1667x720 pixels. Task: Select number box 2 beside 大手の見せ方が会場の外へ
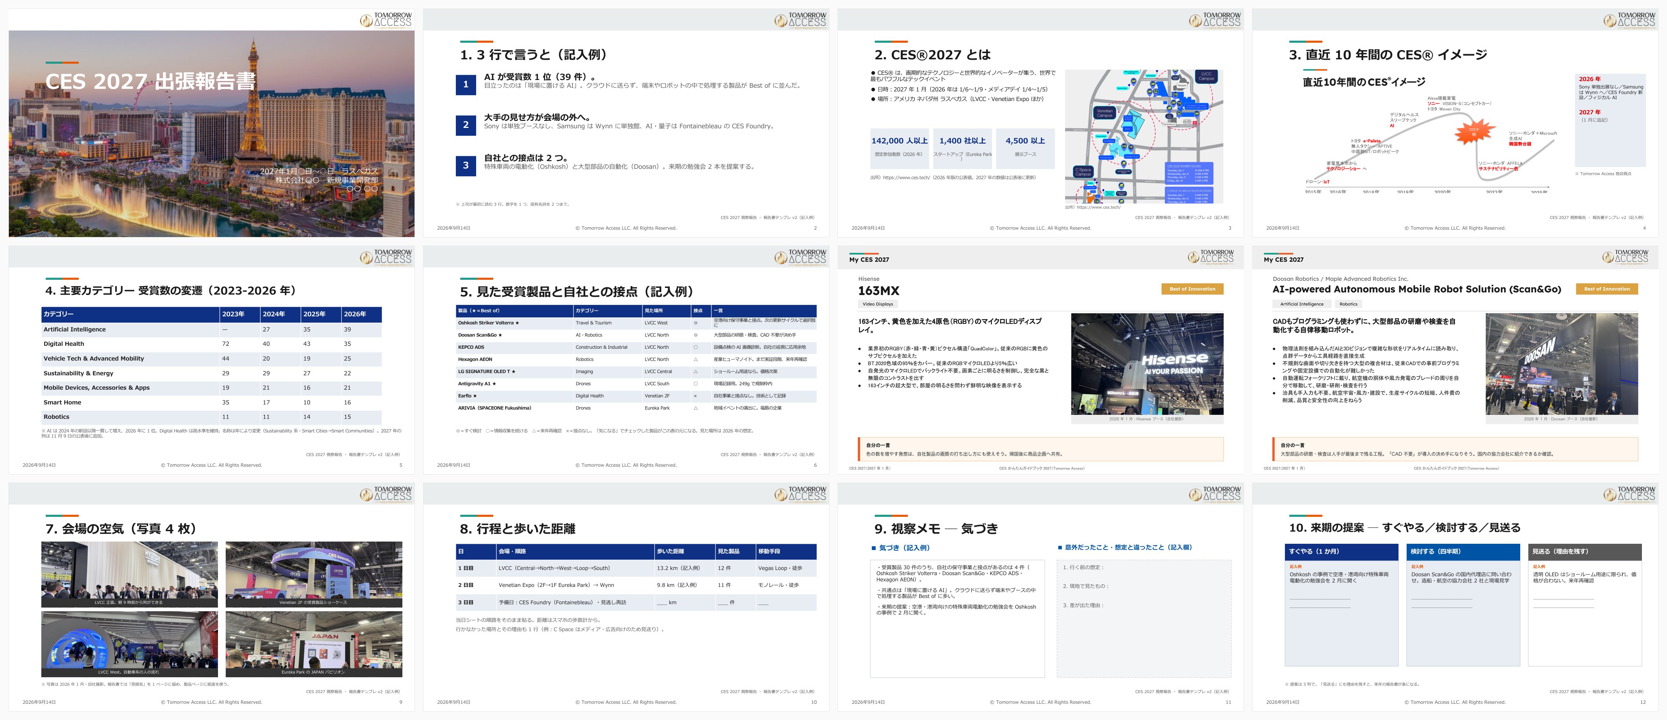(x=465, y=125)
